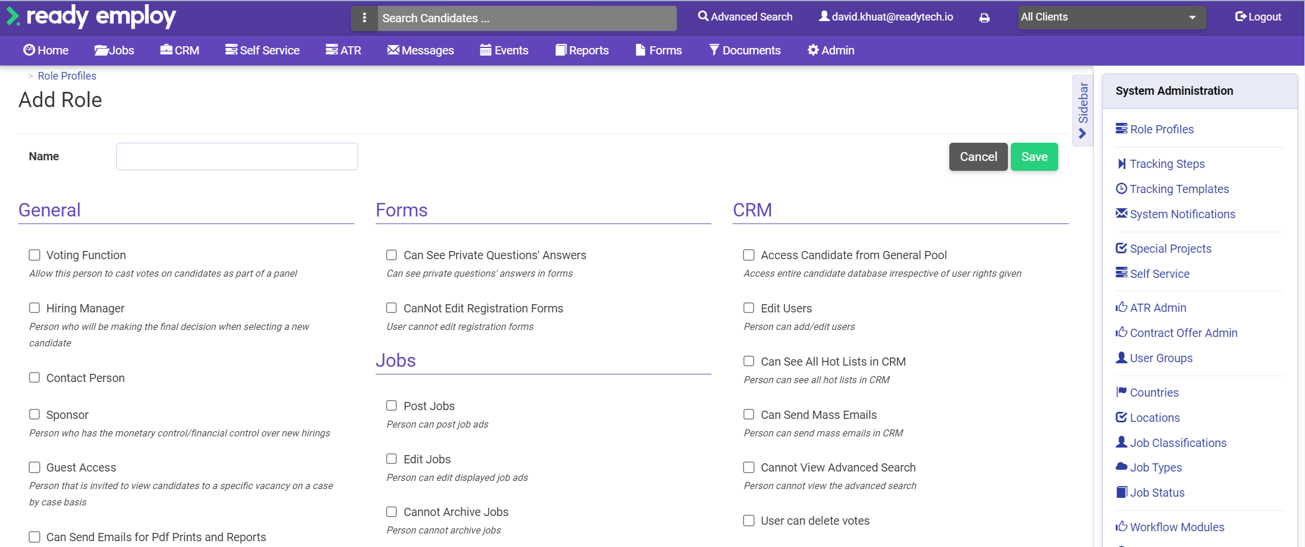1305x547 pixels.
Task: Click the System Notifications envelope icon
Action: 1121,214
